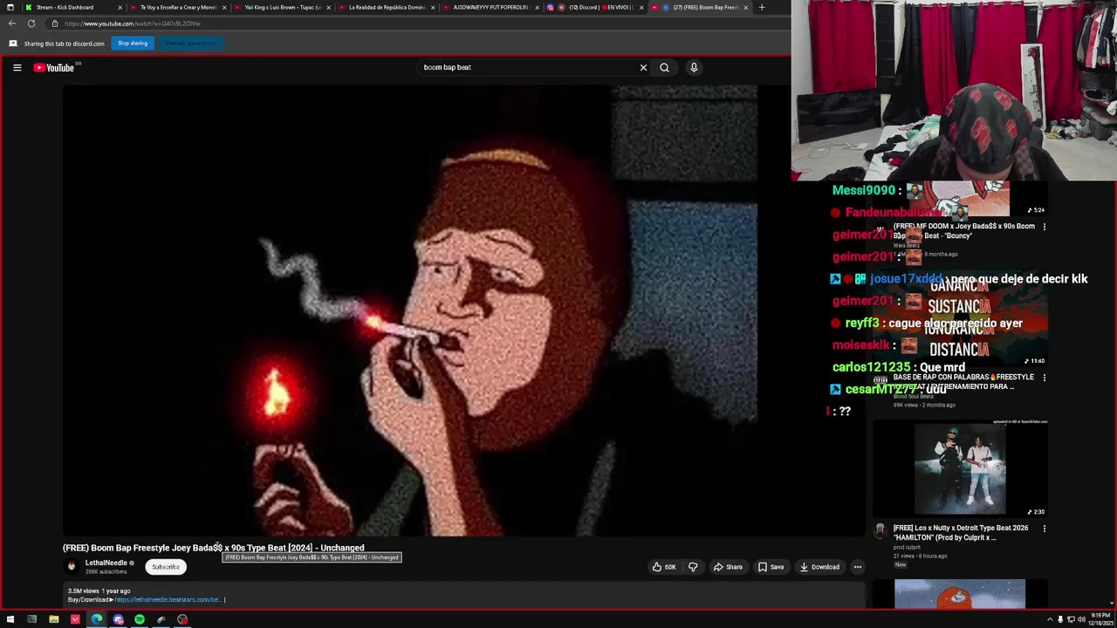
Task: Open options menu for Los x Nutty video
Action: tap(1044, 529)
